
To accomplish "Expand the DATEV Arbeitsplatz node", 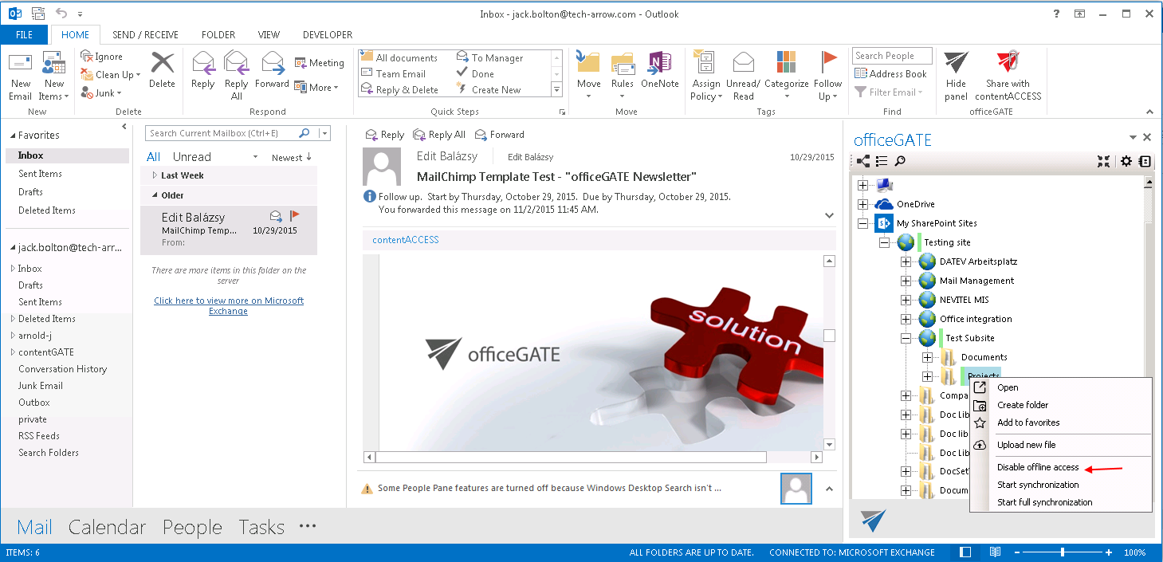I will click(x=906, y=261).
